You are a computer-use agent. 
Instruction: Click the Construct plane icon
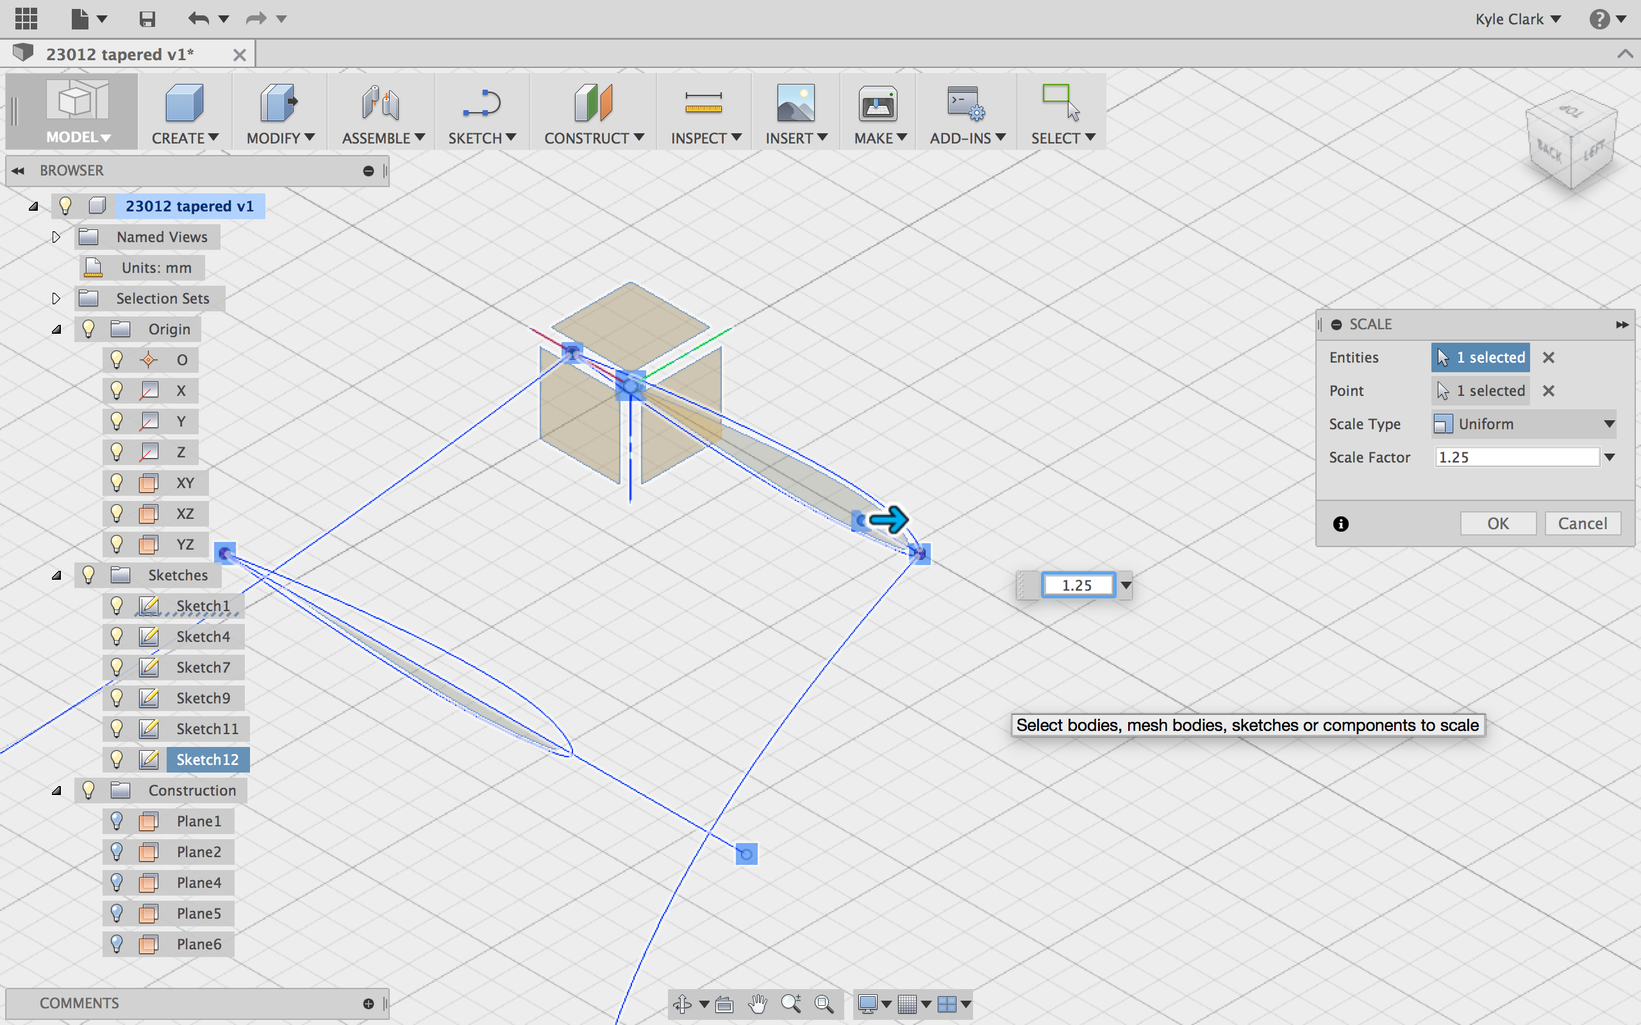(x=593, y=104)
